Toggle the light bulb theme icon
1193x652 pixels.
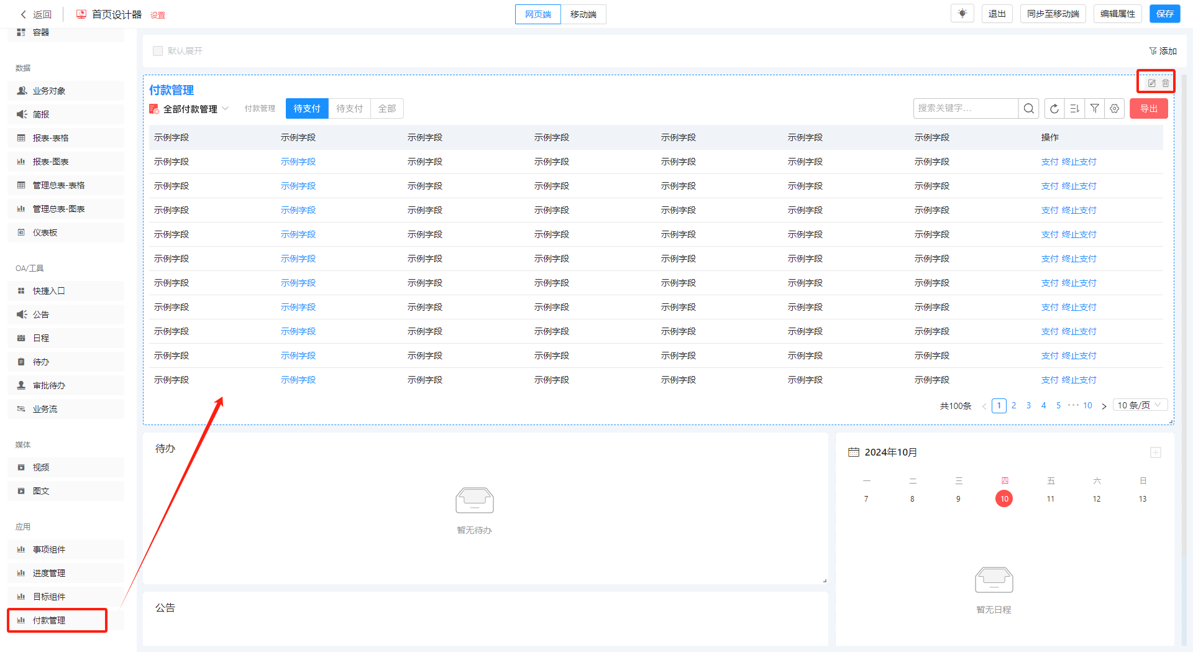tap(962, 14)
